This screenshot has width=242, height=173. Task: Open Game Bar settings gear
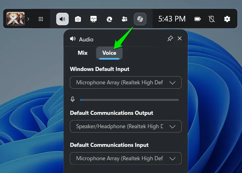point(227,19)
